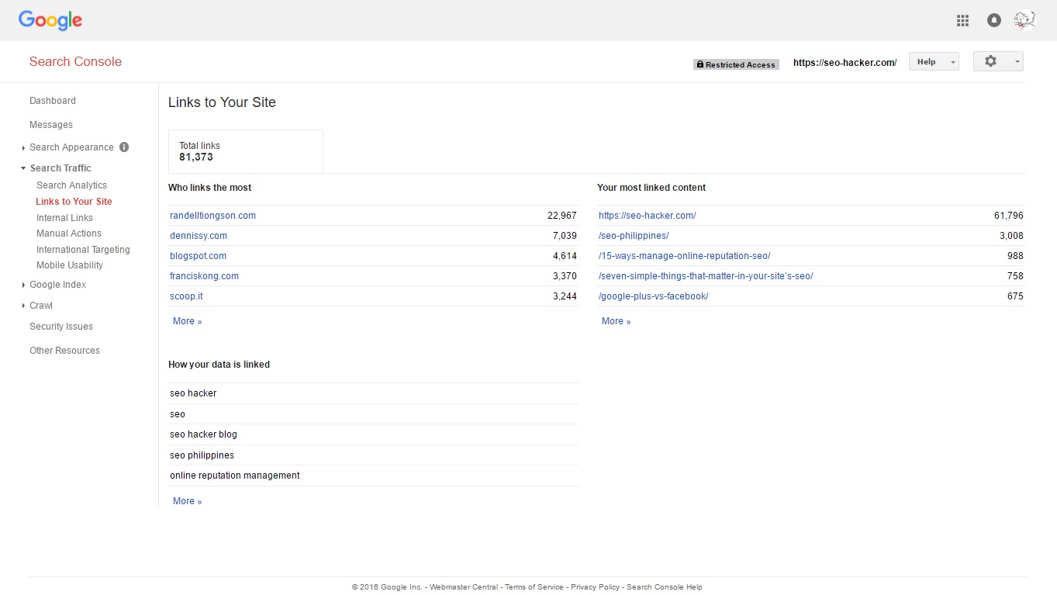Open the account profile avatar

click(1024, 20)
